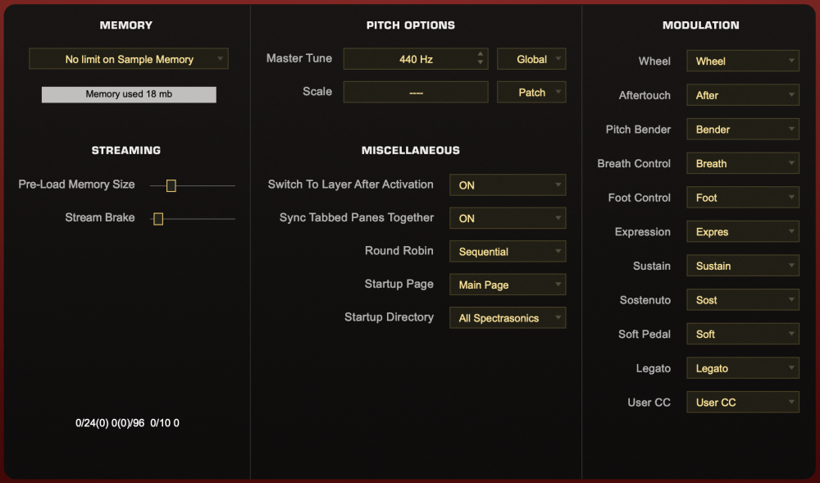820x483 pixels.
Task: Open the Sustain modulation dropdown
Action: [742, 266]
